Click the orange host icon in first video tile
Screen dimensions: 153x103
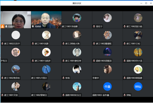click(2, 26)
